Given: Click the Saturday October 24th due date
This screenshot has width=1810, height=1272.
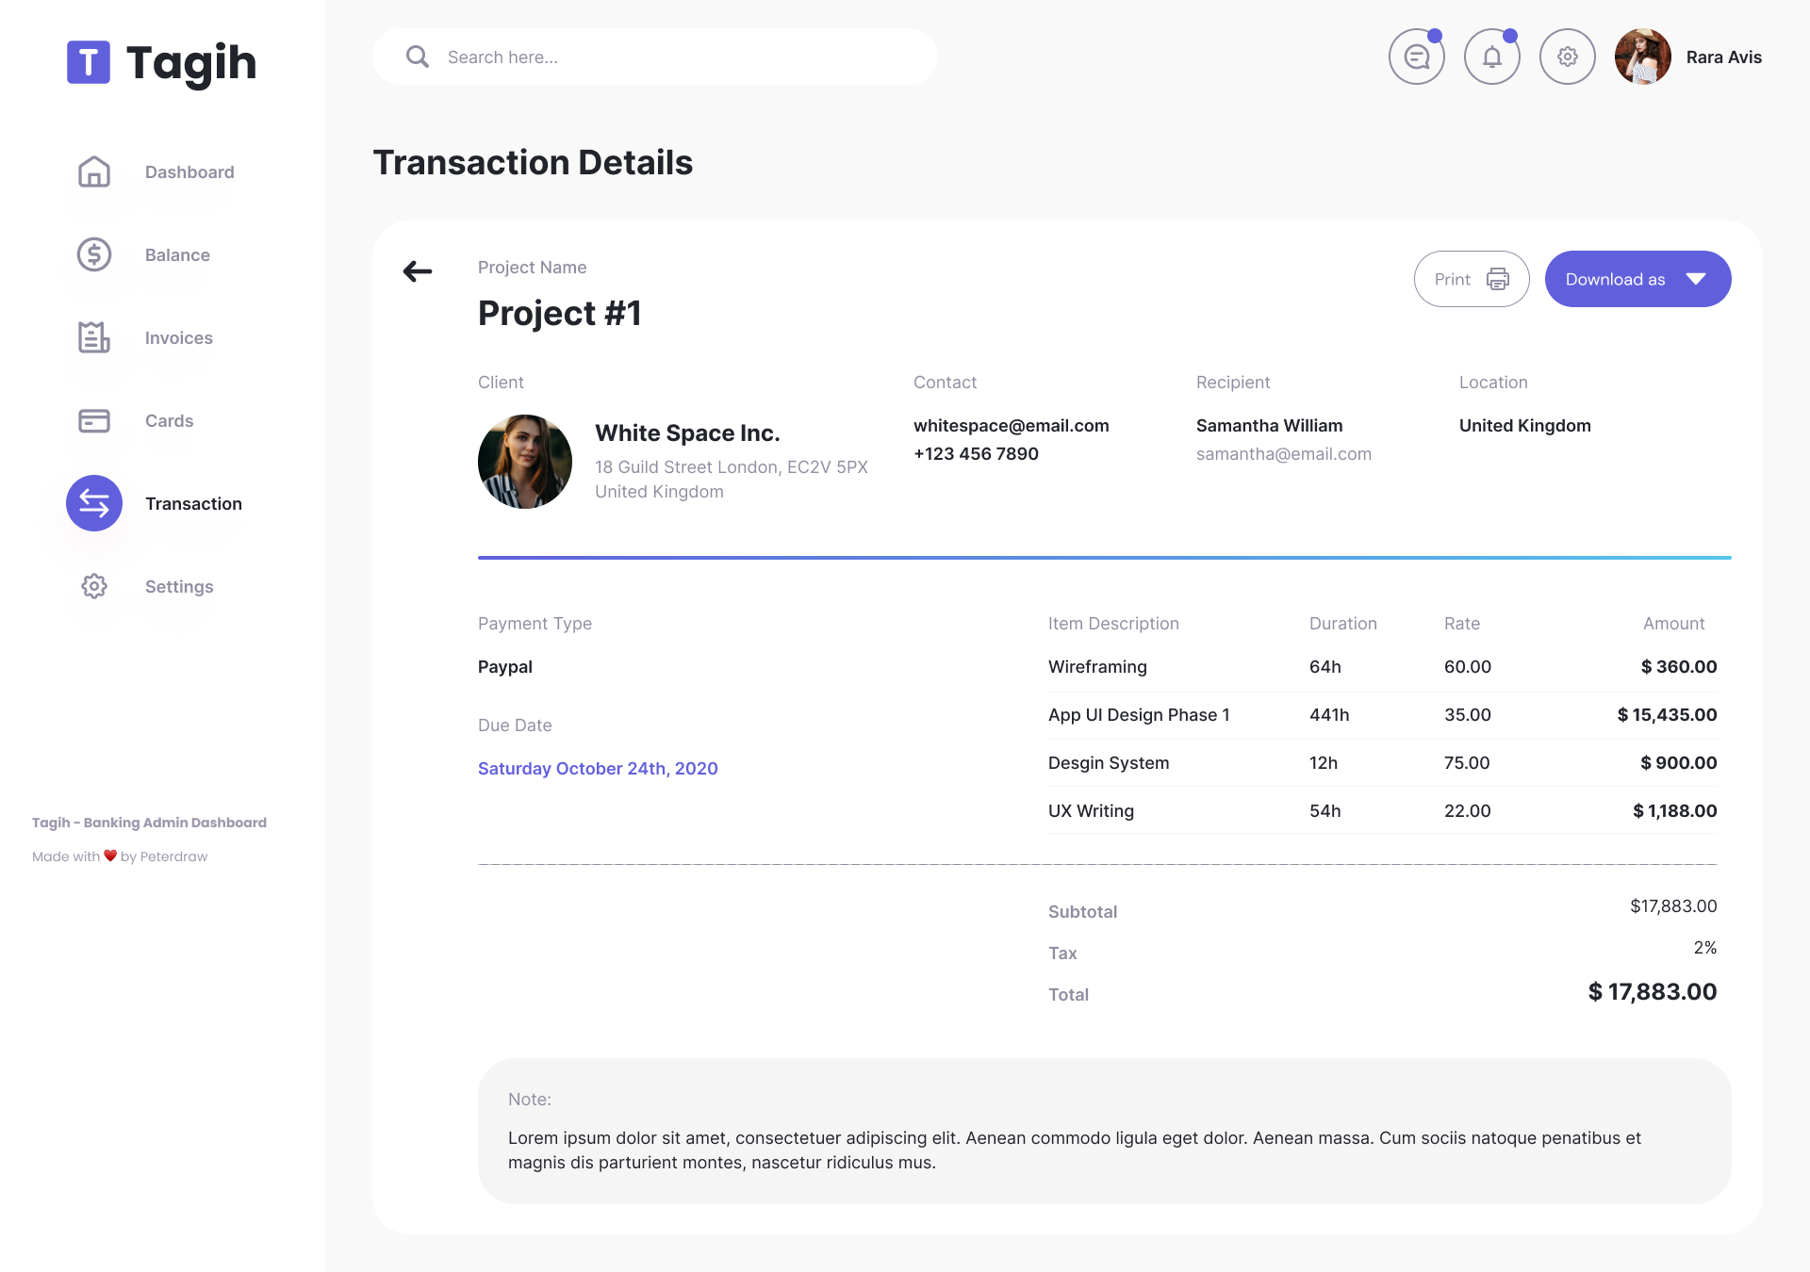Looking at the screenshot, I should (598, 769).
